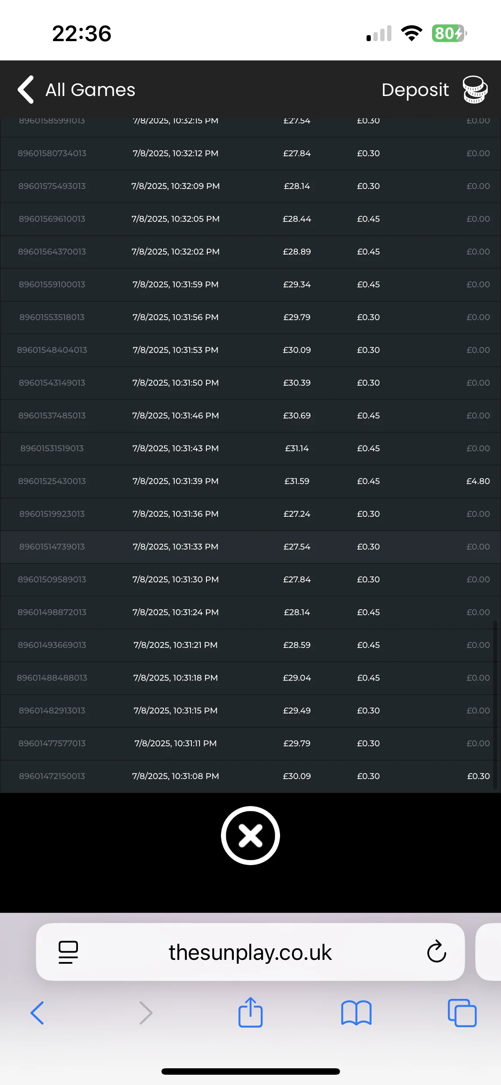Select the 10:31:08 PM bottom row
The image size is (501, 1085).
coord(250,776)
